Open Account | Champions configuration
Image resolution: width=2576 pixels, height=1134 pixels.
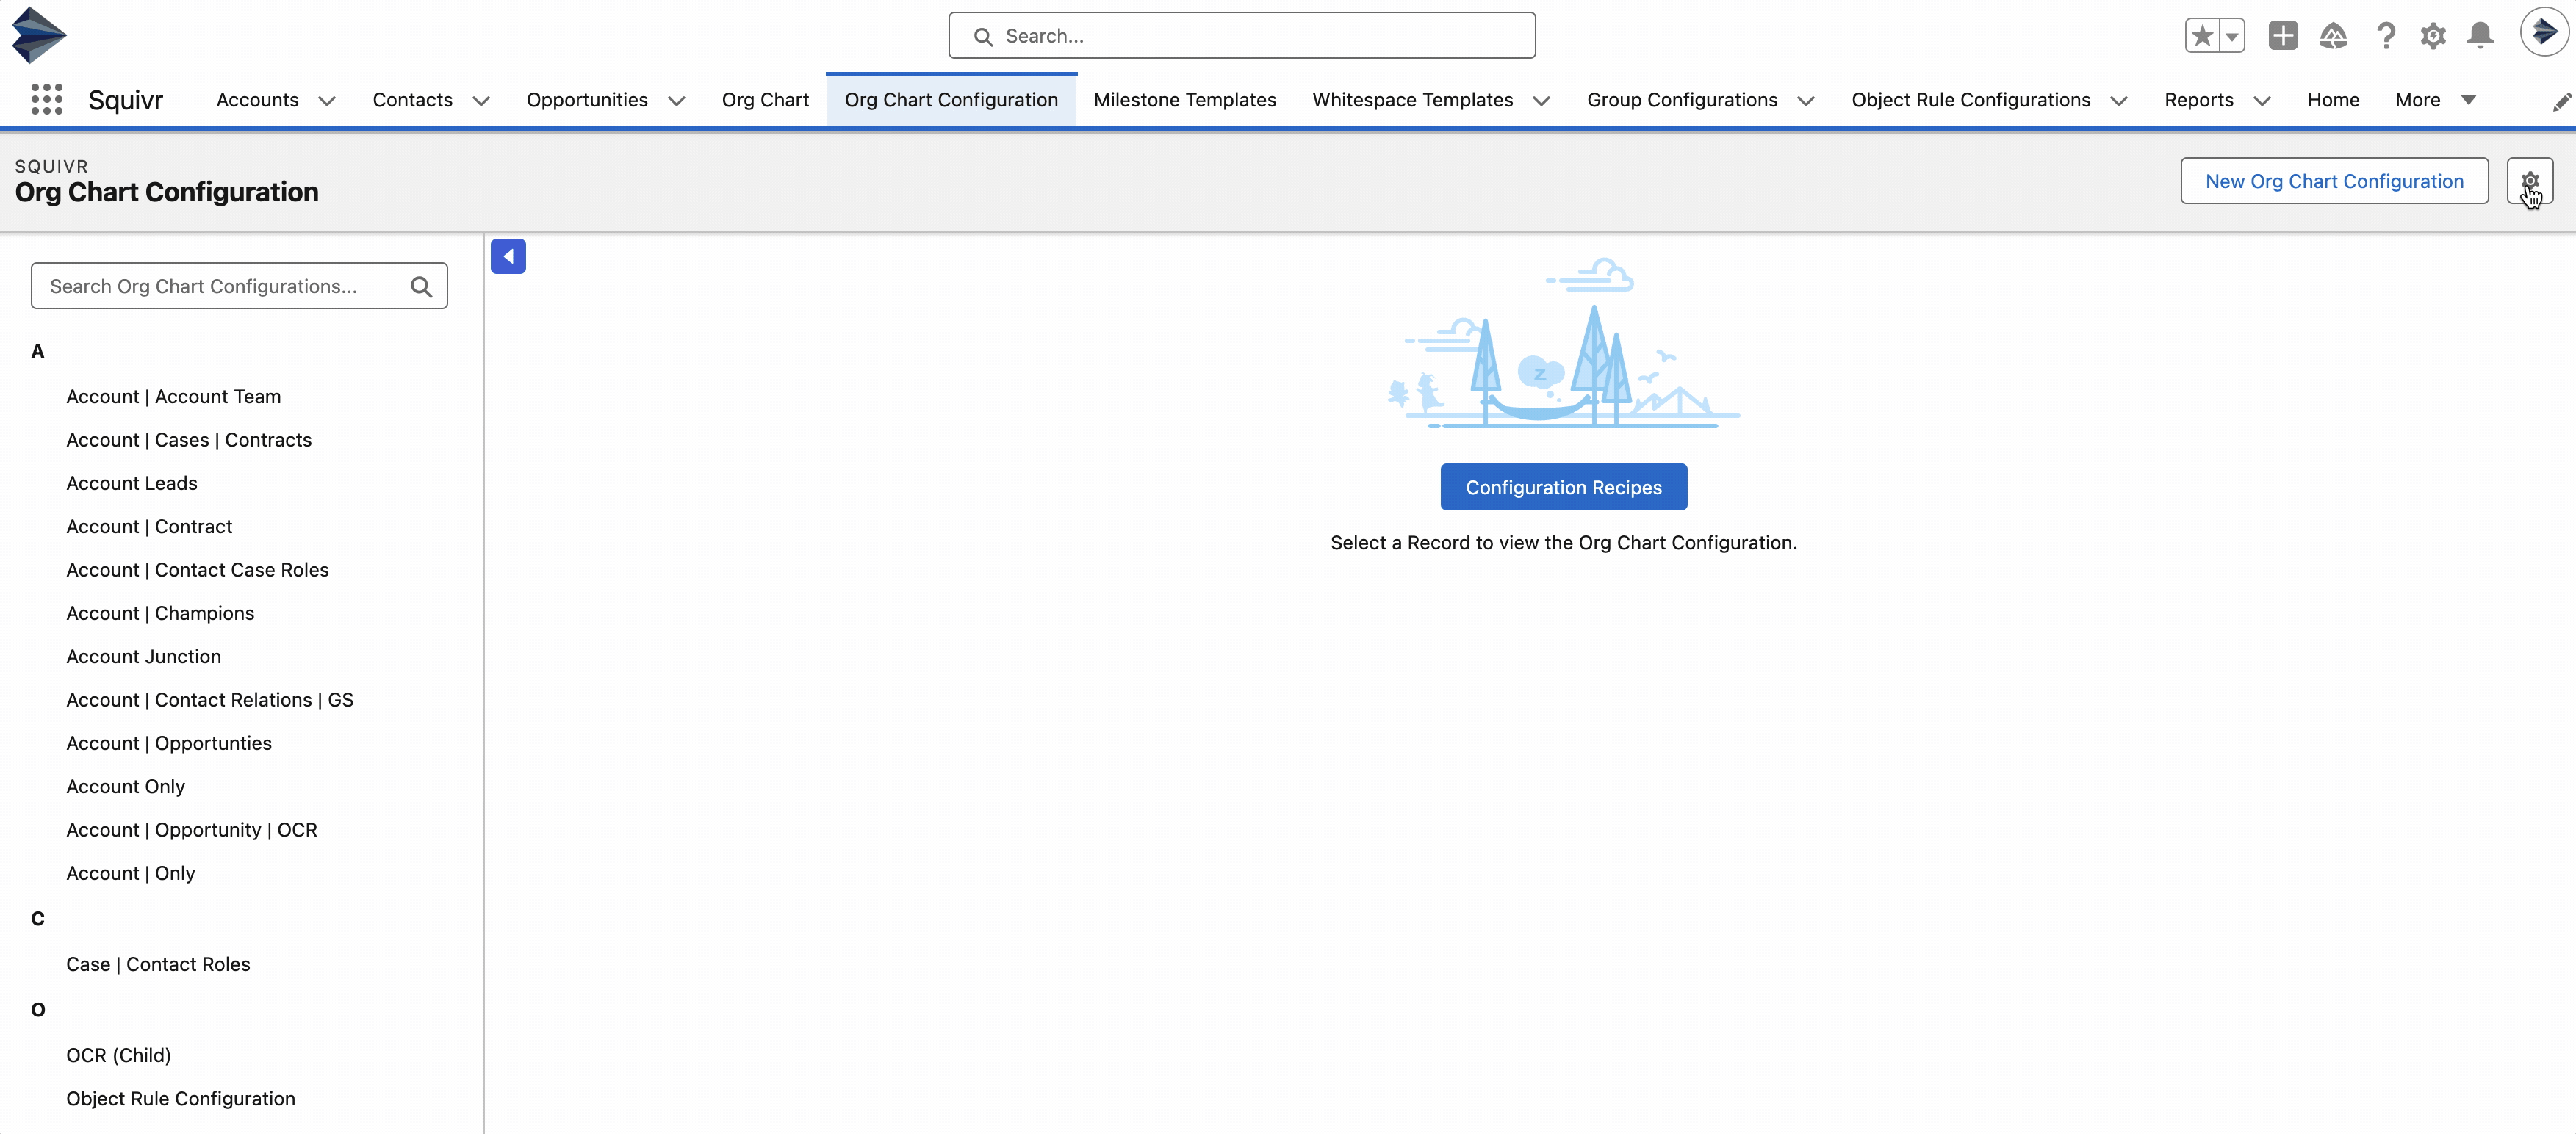tap(160, 613)
